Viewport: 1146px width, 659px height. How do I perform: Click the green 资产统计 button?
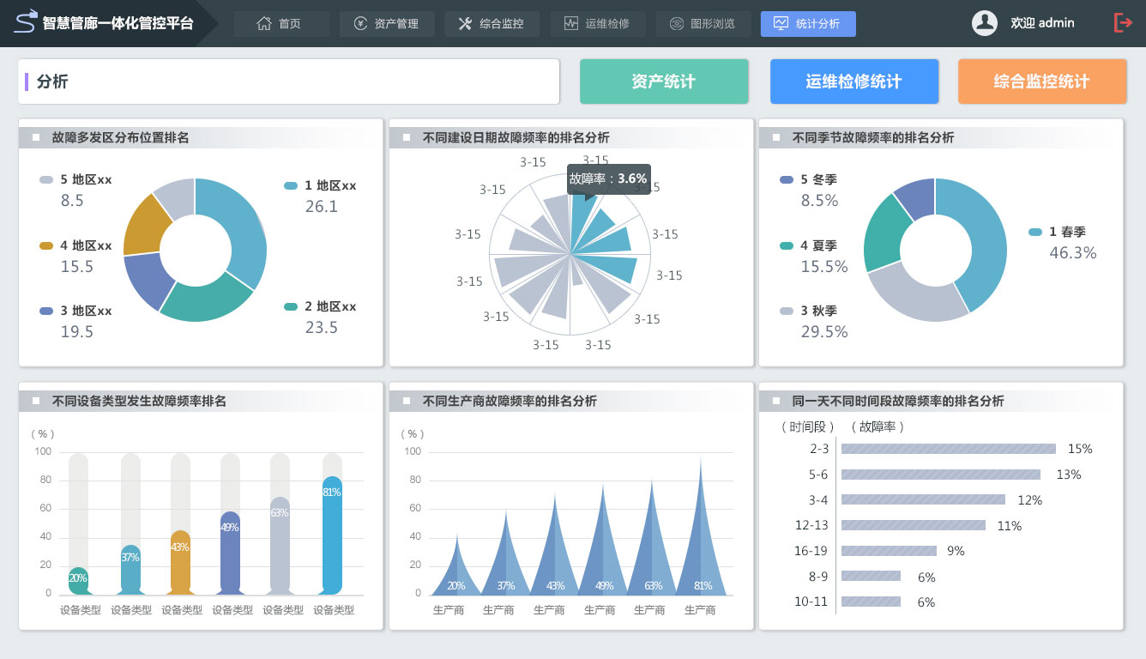(x=664, y=82)
